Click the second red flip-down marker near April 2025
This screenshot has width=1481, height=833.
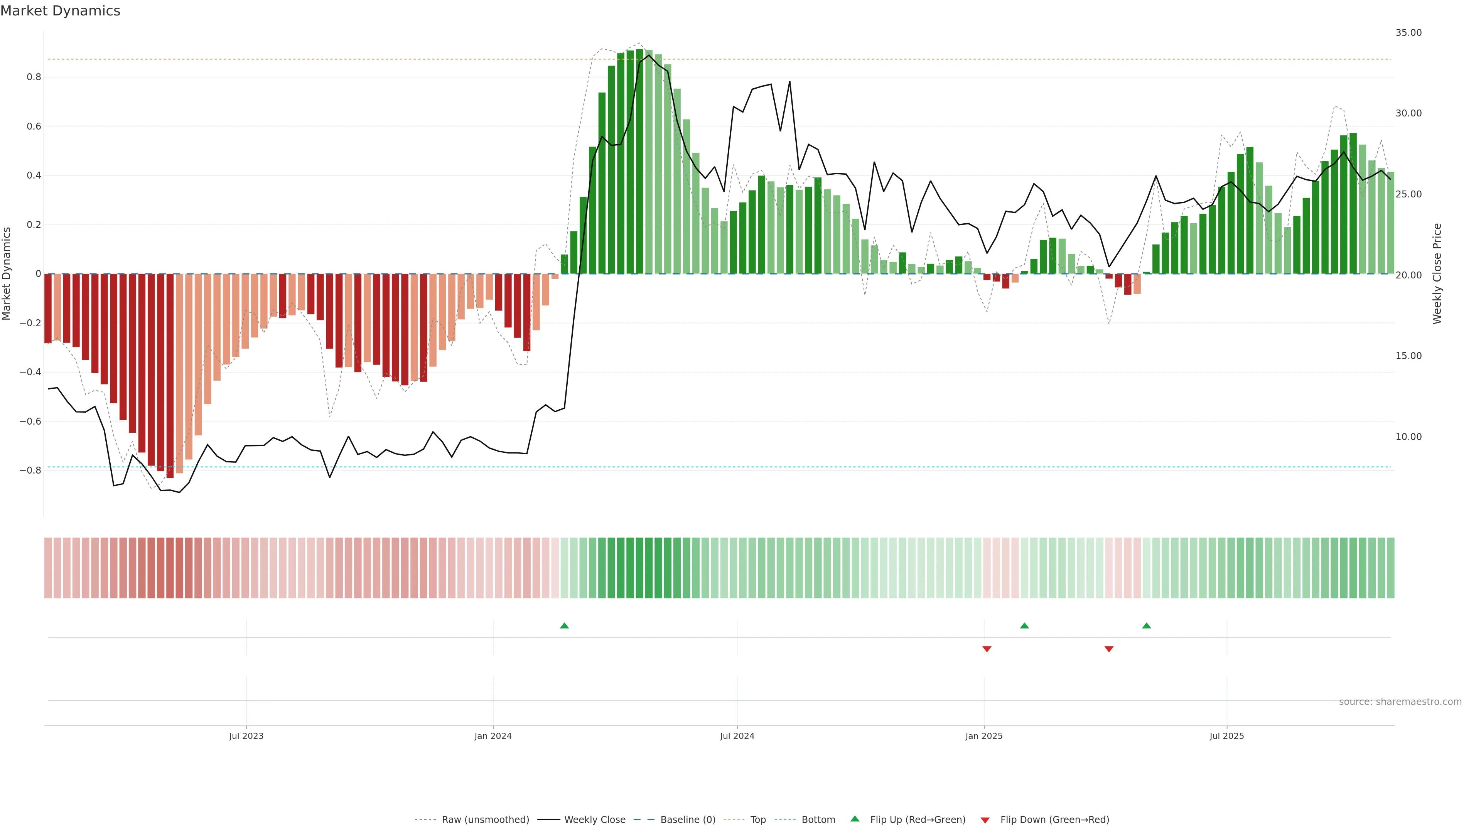1109,649
